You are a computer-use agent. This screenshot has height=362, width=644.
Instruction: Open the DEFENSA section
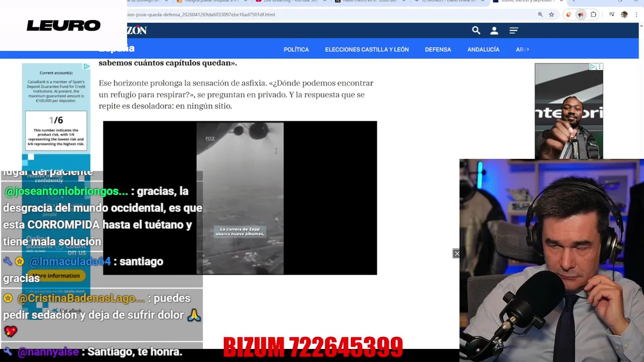(438, 49)
